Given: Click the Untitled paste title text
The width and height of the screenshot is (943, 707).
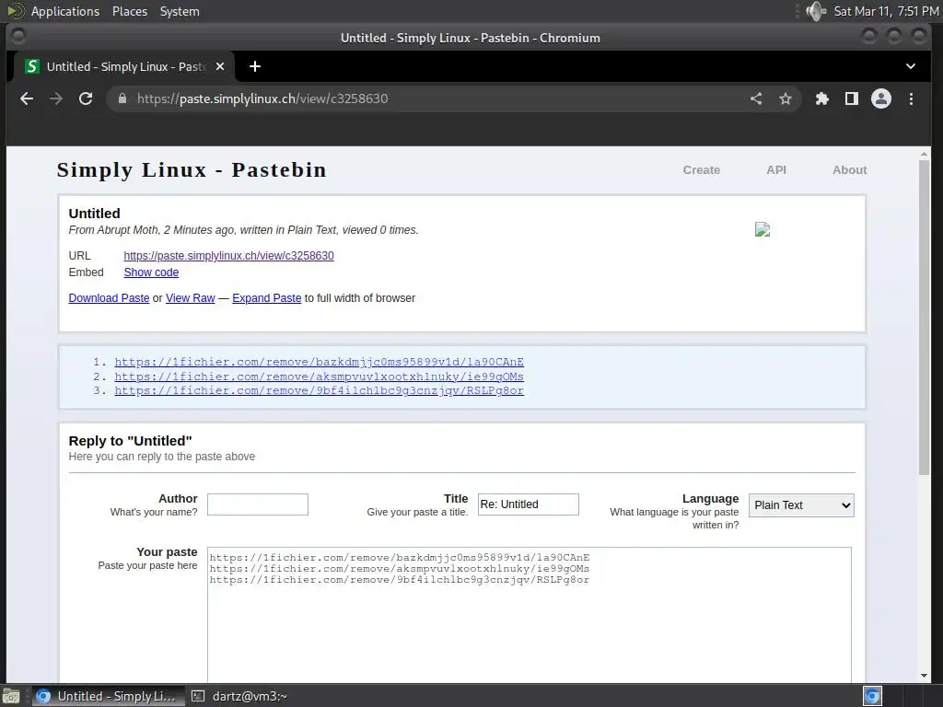Looking at the screenshot, I should [95, 214].
